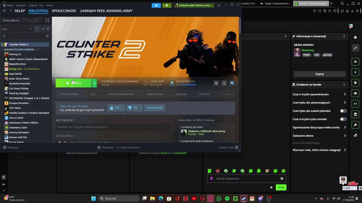Switch to SPOŁECZNOŚĆ tab in Steam
The height and width of the screenshot is (203, 362).
[x=64, y=11]
